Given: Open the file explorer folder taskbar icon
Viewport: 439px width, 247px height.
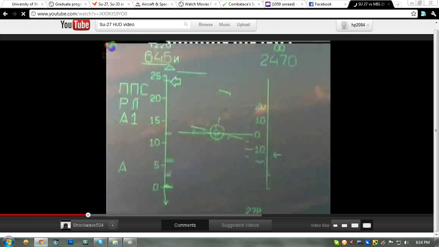Looking at the screenshot, I should 115,242.
